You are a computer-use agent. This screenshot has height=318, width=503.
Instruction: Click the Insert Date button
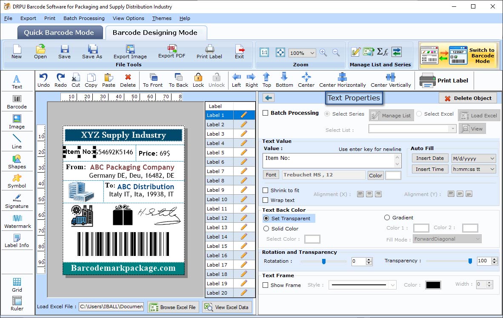coord(430,158)
